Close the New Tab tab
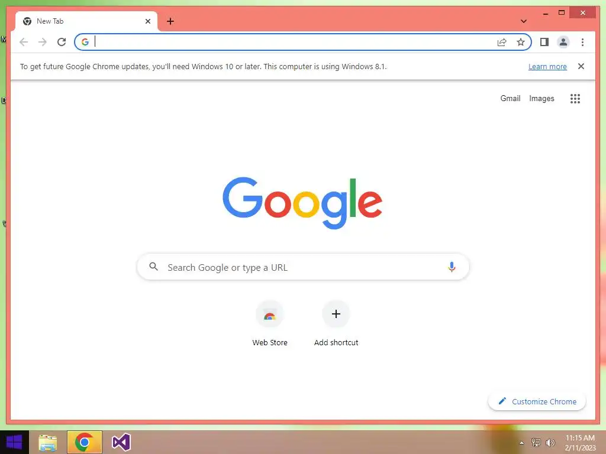This screenshot has height=454, width=606. [147, 21]
